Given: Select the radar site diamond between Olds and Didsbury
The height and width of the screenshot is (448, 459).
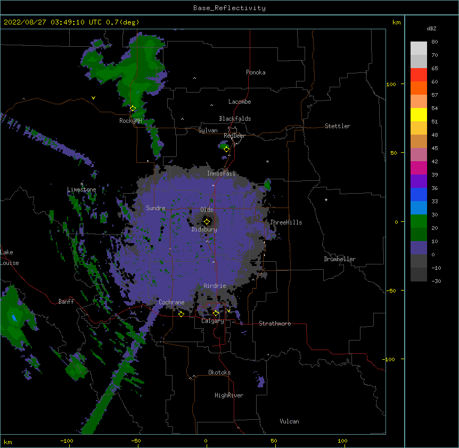Looking at the screenshot, I should tap(207, 222).
